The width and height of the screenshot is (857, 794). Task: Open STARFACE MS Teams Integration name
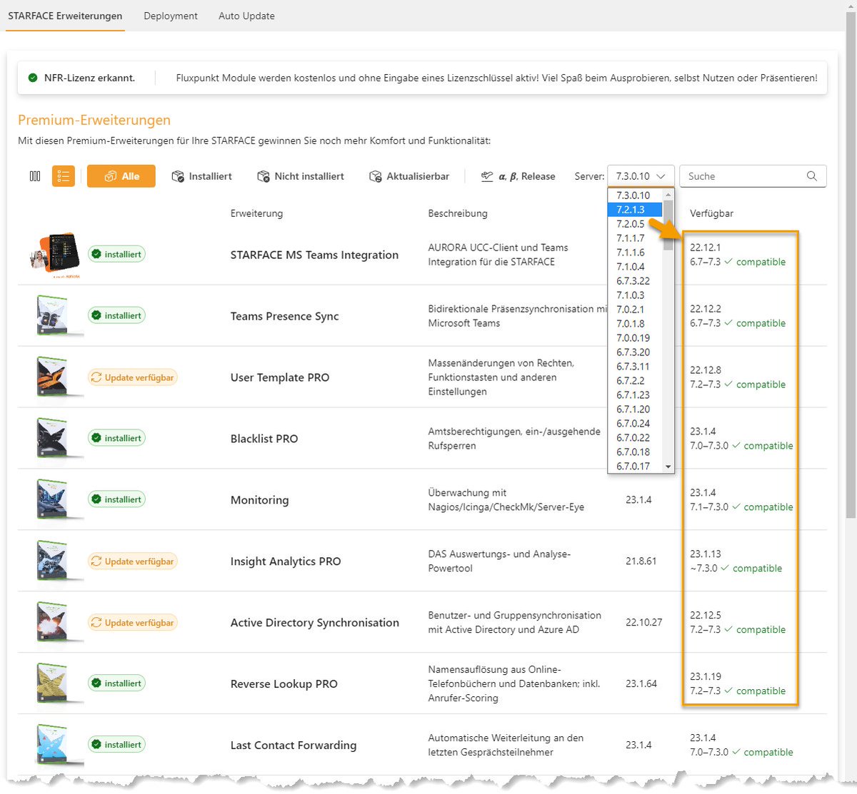point(314,255)
